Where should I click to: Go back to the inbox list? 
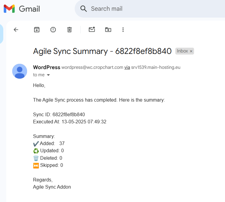[x=16, y=30]
